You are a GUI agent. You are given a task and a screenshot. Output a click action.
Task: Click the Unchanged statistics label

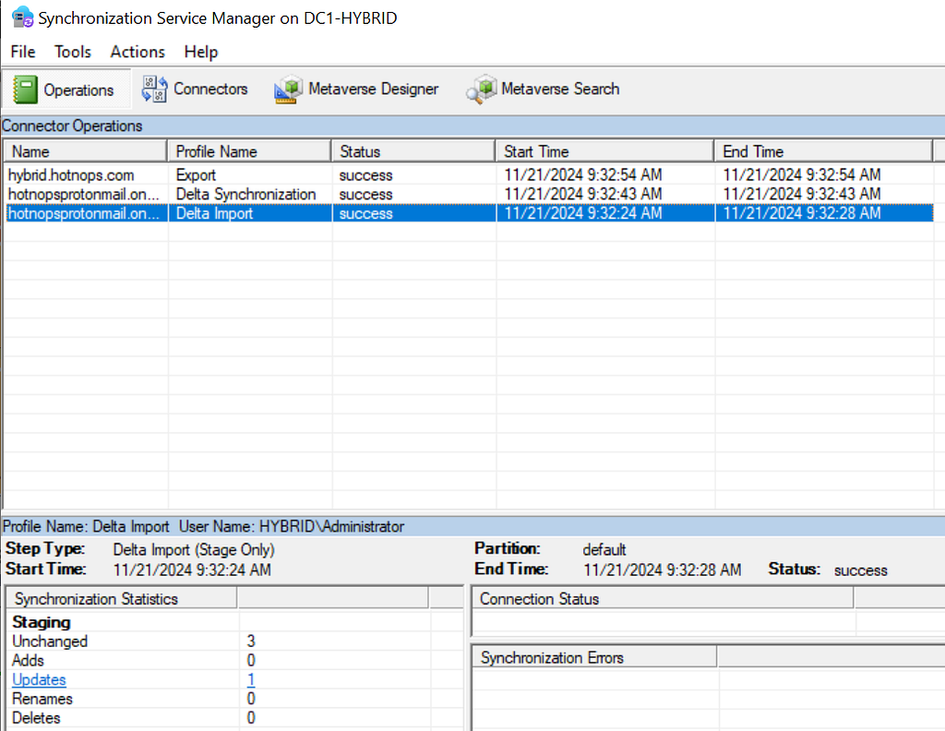point(50,641)
